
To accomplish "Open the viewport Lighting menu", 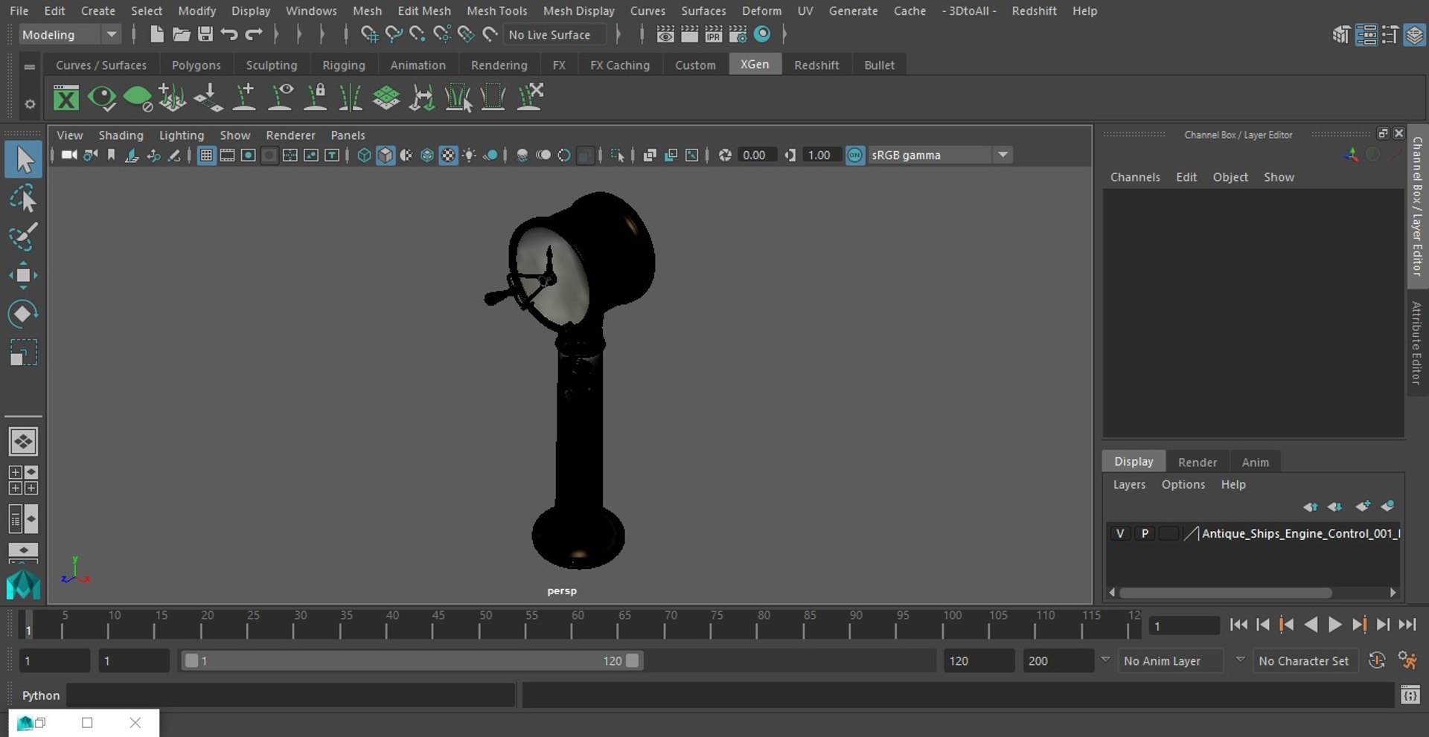I will click(181, 135).
